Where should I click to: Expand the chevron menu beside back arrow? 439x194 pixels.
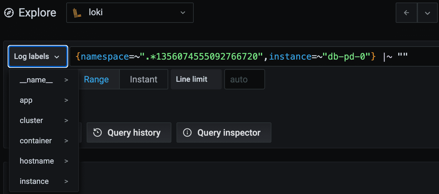(428, 13)
